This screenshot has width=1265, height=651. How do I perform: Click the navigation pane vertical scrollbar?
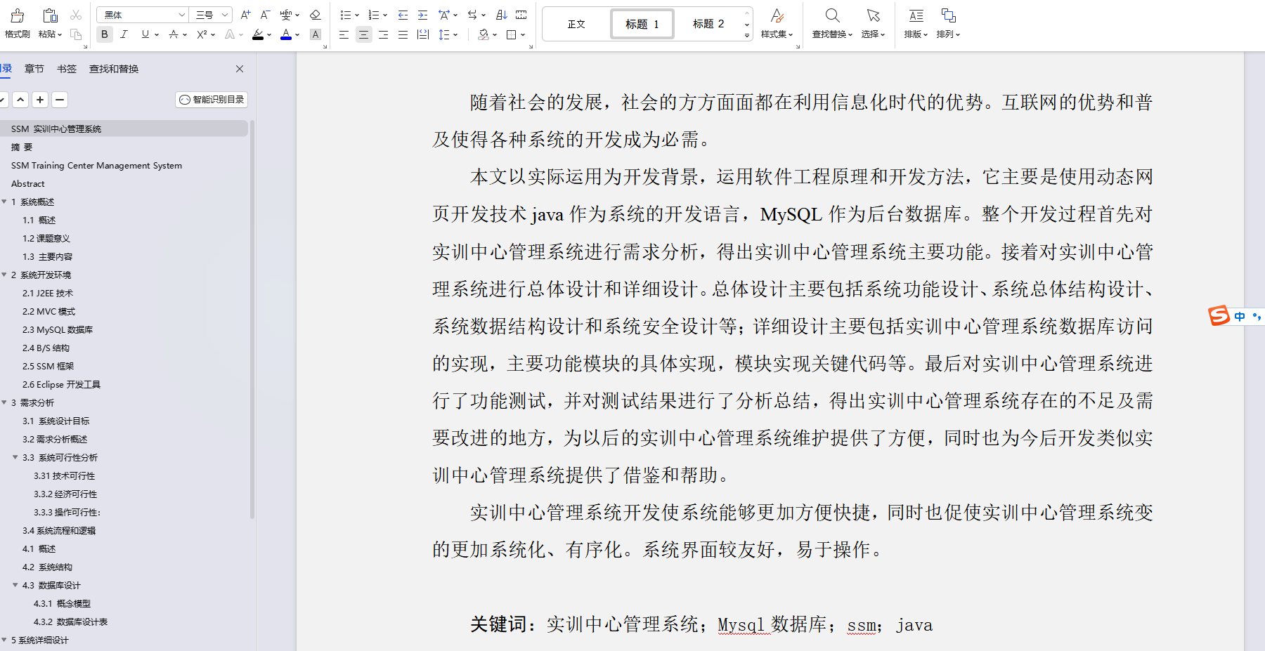pyautogui.click(x=252, y=320)
